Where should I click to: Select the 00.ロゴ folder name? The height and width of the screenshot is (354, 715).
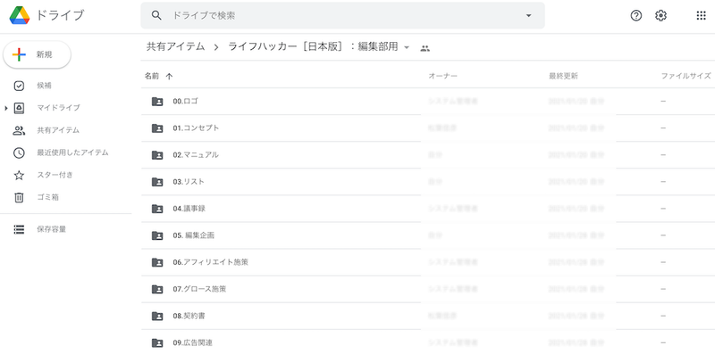coord(185,101)
